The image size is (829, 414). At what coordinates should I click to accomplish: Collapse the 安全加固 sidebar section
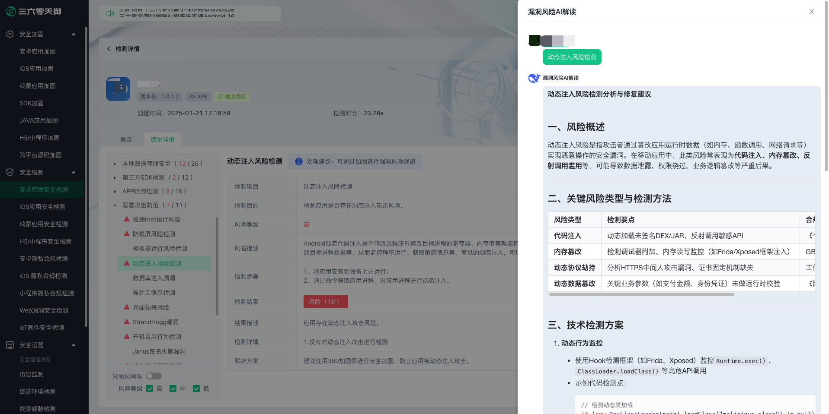tap(74, 34)
